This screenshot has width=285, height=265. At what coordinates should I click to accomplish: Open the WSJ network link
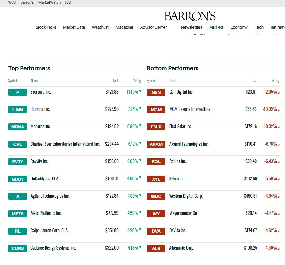coord(12,2)
